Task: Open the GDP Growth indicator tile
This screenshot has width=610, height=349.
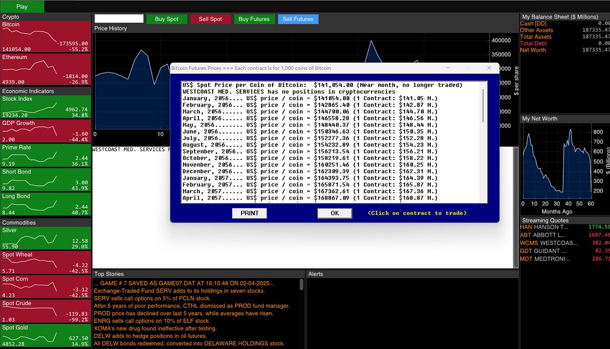Action: click(x=46, y=131)
